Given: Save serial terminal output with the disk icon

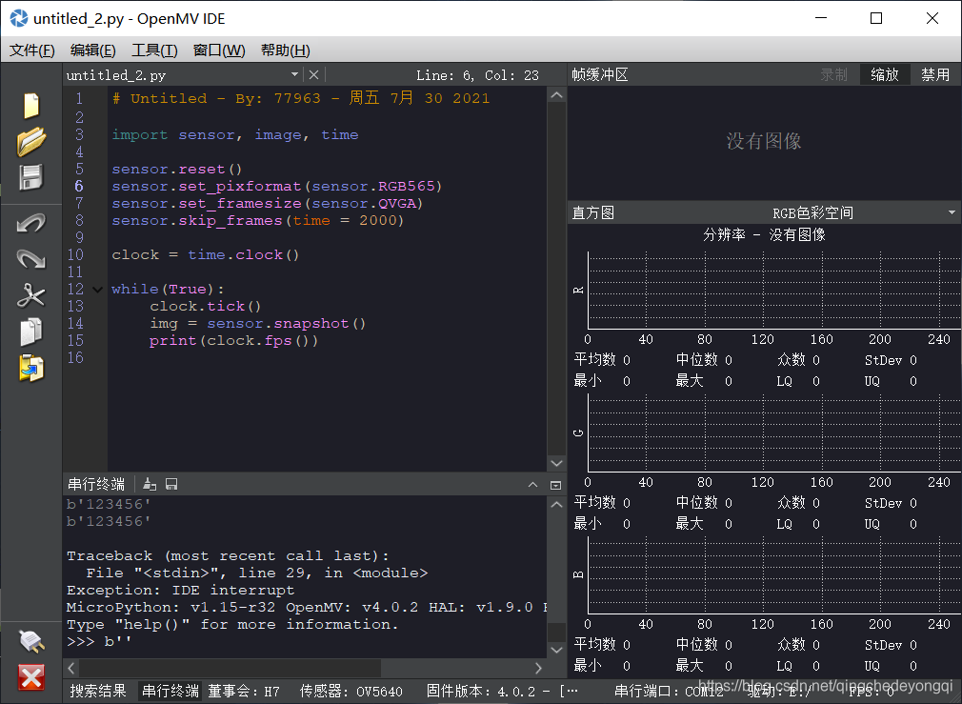Looking at the screenshot, I should 171,484.
